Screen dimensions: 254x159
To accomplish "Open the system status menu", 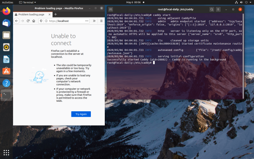I will tap(242, 2).
